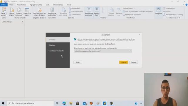Open Azure Machine Learning
Screen dimensions: 188x106
coord(173,14)
